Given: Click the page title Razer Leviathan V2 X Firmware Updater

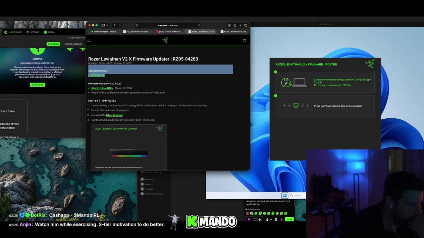Looking at the screenshot, I should pyautogui.click(x=143, y=59).
